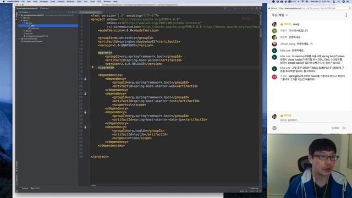Click the chat message input field

pyautogui.click(x=313, y=120)
